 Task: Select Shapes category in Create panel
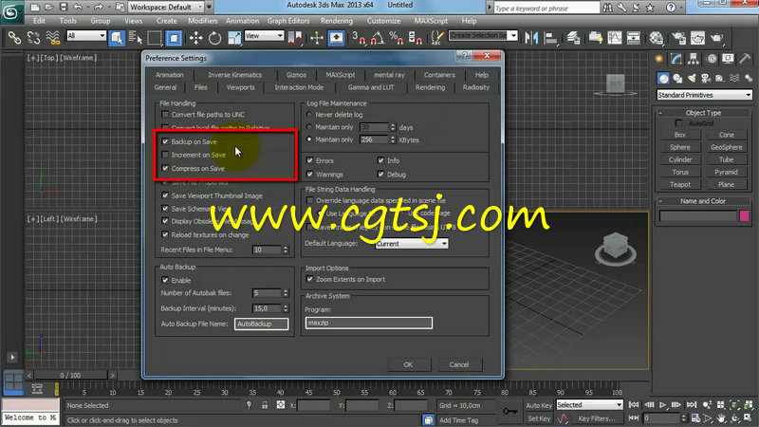[x=677, y=78]
